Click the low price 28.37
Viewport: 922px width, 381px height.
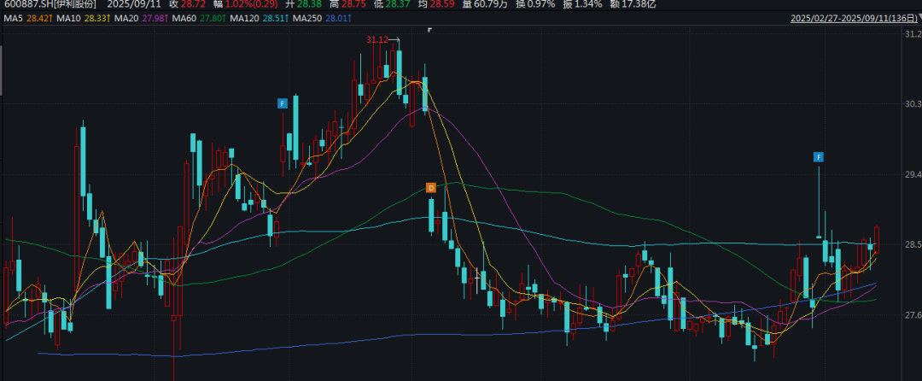tap(397, 3)
